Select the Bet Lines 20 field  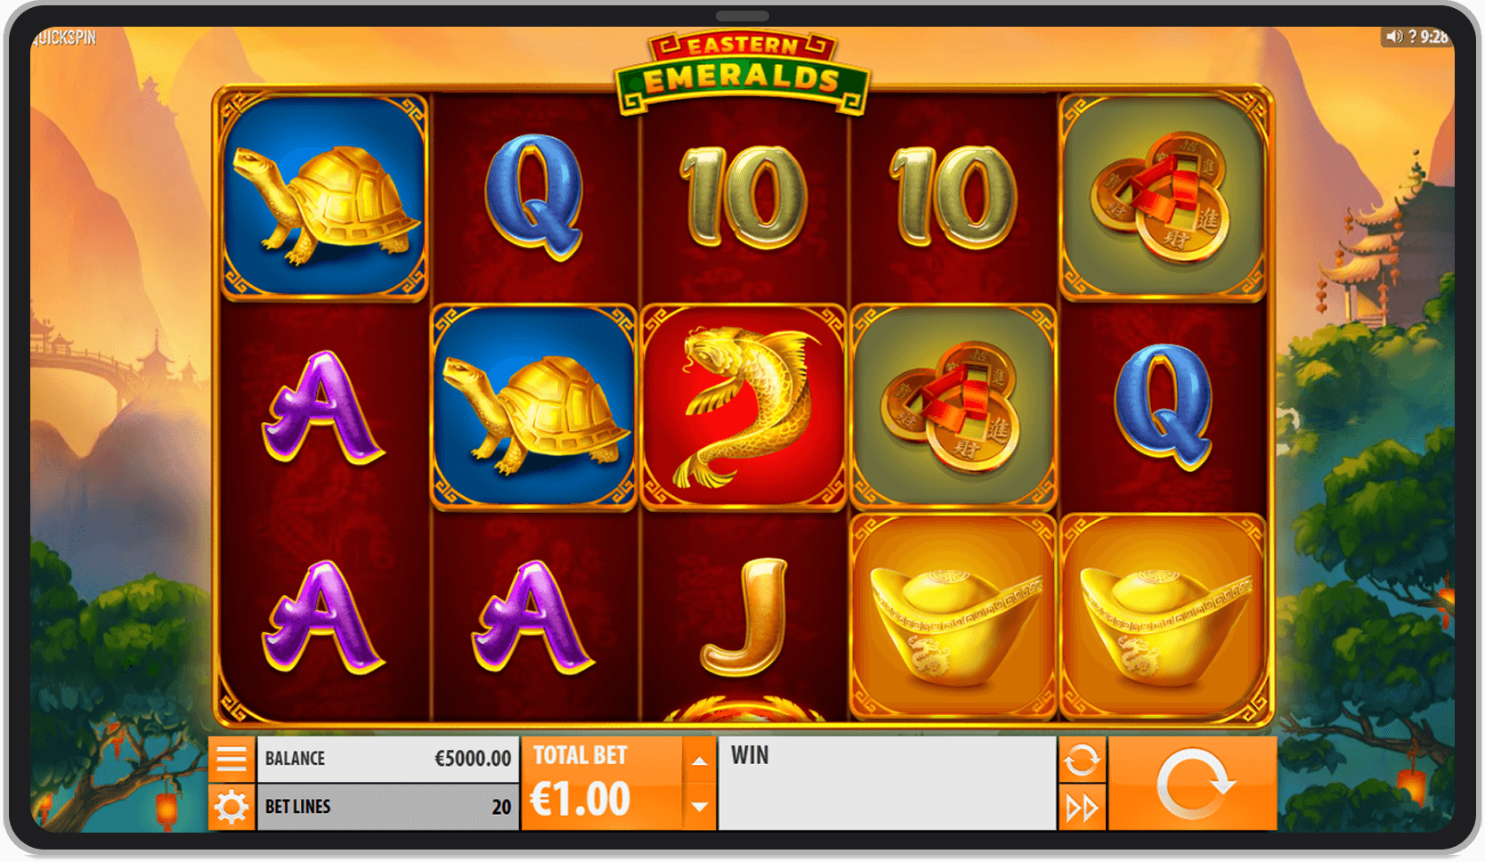[387, 807]
